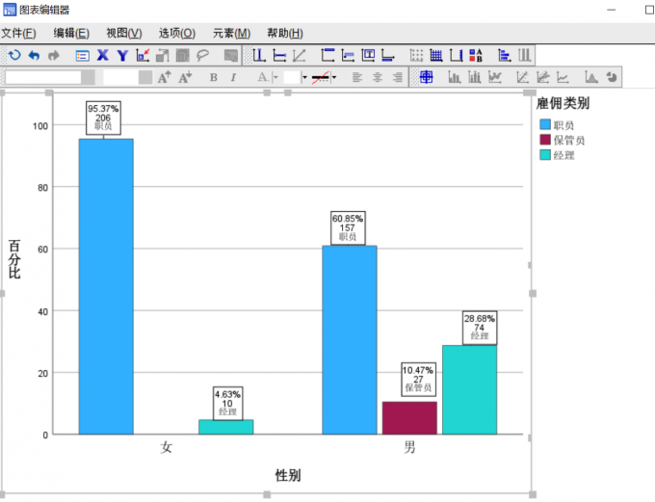Add X axis reference line icon
This screenshot has width=655, height=502.
(x=259, y=55)
